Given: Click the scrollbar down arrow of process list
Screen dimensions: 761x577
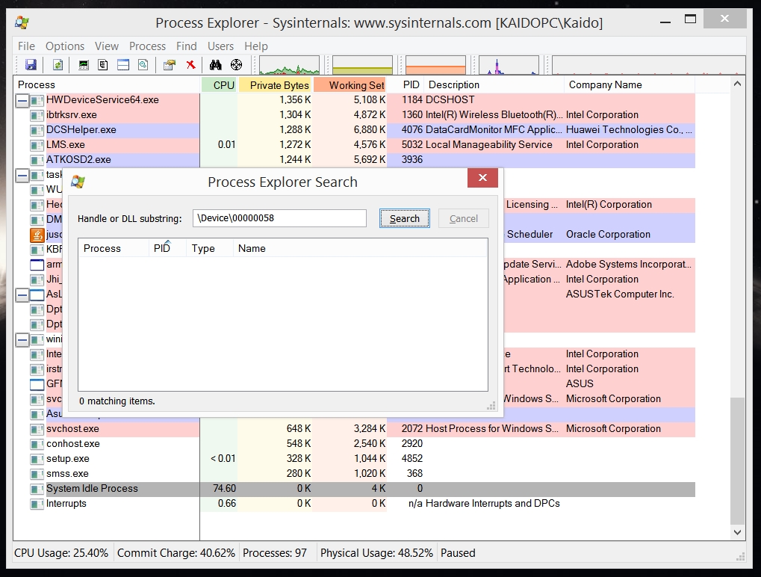Looking at the screenshot, I should pos(737,532).
